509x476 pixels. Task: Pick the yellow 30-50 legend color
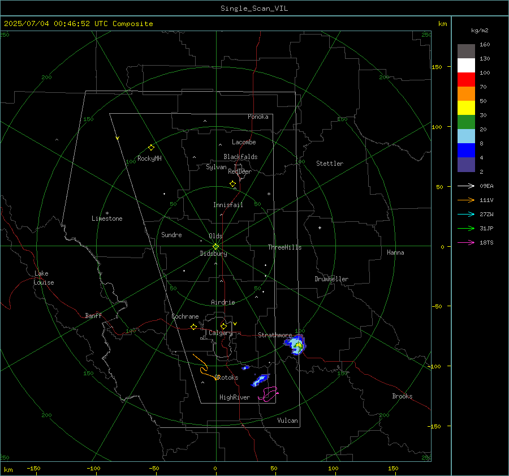[x=466, y=108]
